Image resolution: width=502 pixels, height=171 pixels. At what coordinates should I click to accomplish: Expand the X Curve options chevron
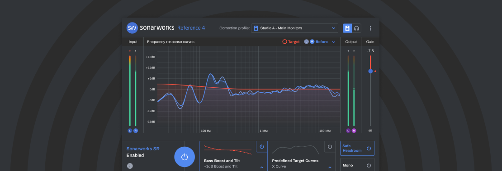[x=330, y=167]
